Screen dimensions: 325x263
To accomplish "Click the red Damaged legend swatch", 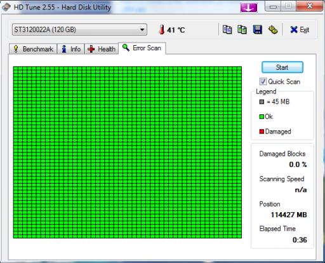I will coord(262,131).
